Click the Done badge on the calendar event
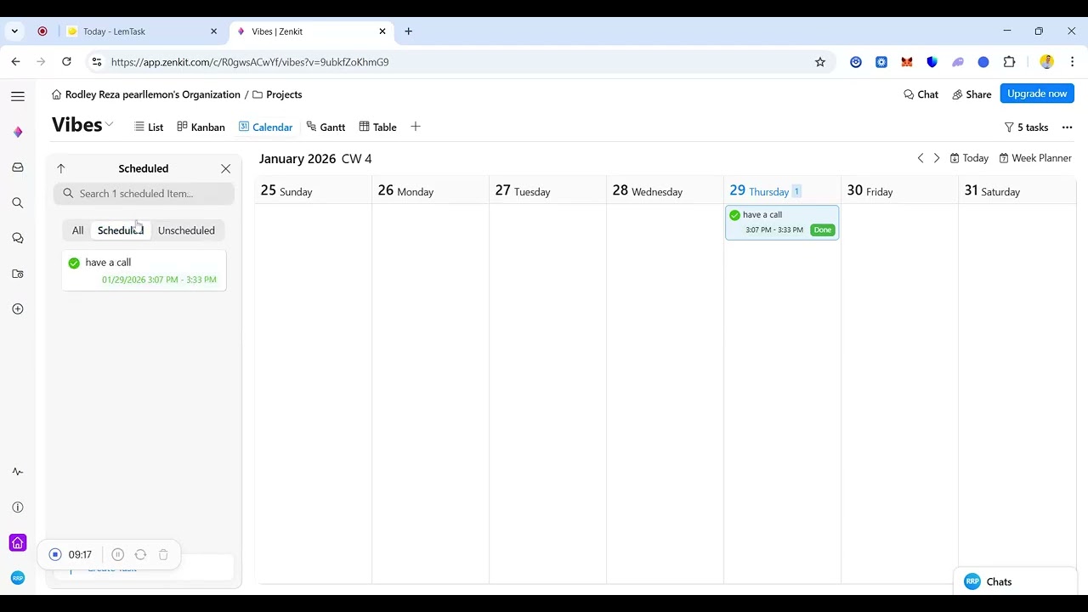This screenshot has height=612, width=1088. 823,229
